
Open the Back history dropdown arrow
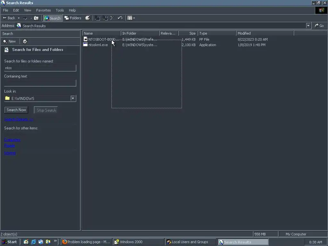pyautogui.click(x=19, y=18)
